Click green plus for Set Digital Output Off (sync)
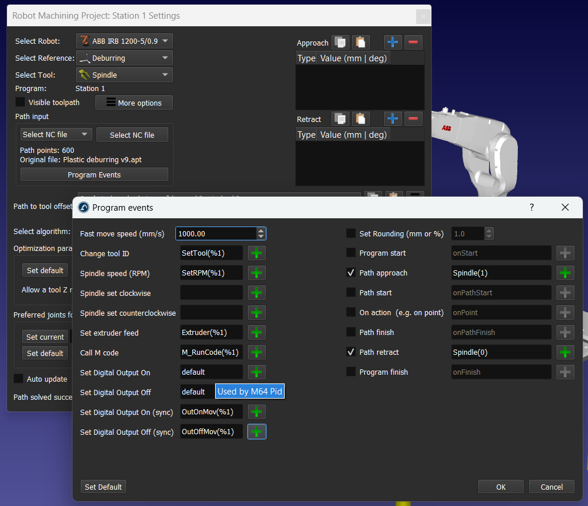 click(257, 431)
